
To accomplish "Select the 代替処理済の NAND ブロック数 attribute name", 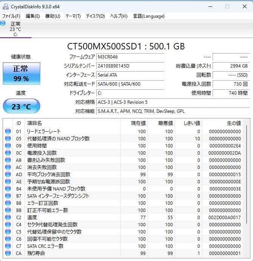I will 58,138.
